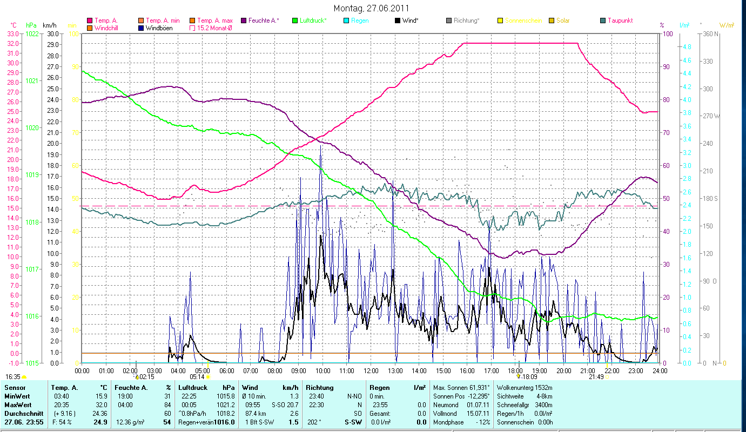Select the Taupunkt legend label

(620, 21)
